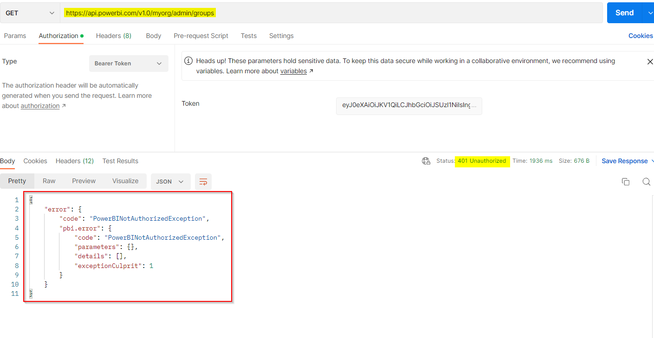The image size is (654, 338).
Task: Switch to the Visualize view
Action: click(x=125, y=181)
